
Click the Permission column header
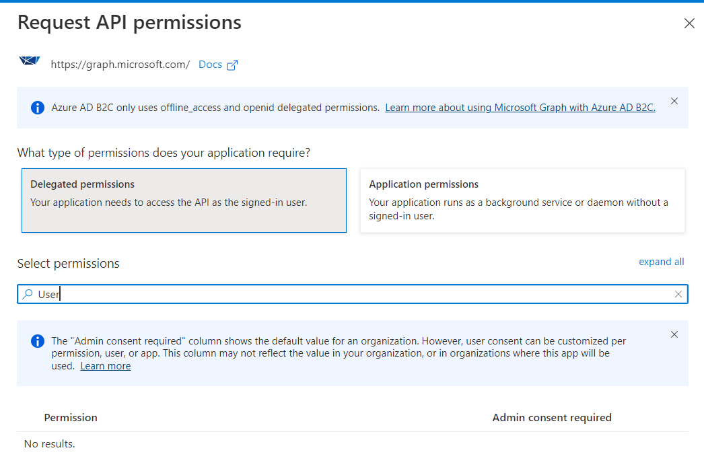click(x=71, y=418)
